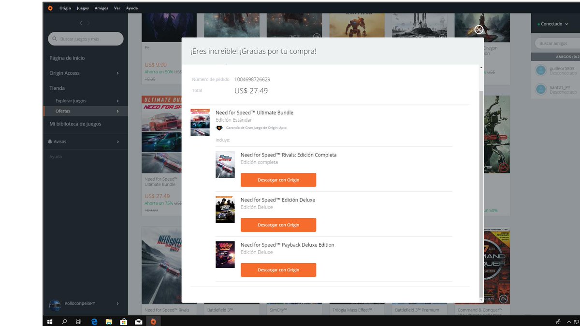Click the Buscar juegos y más search field
The height and width of the screenshot is (326, 580).
pos(86,39)
